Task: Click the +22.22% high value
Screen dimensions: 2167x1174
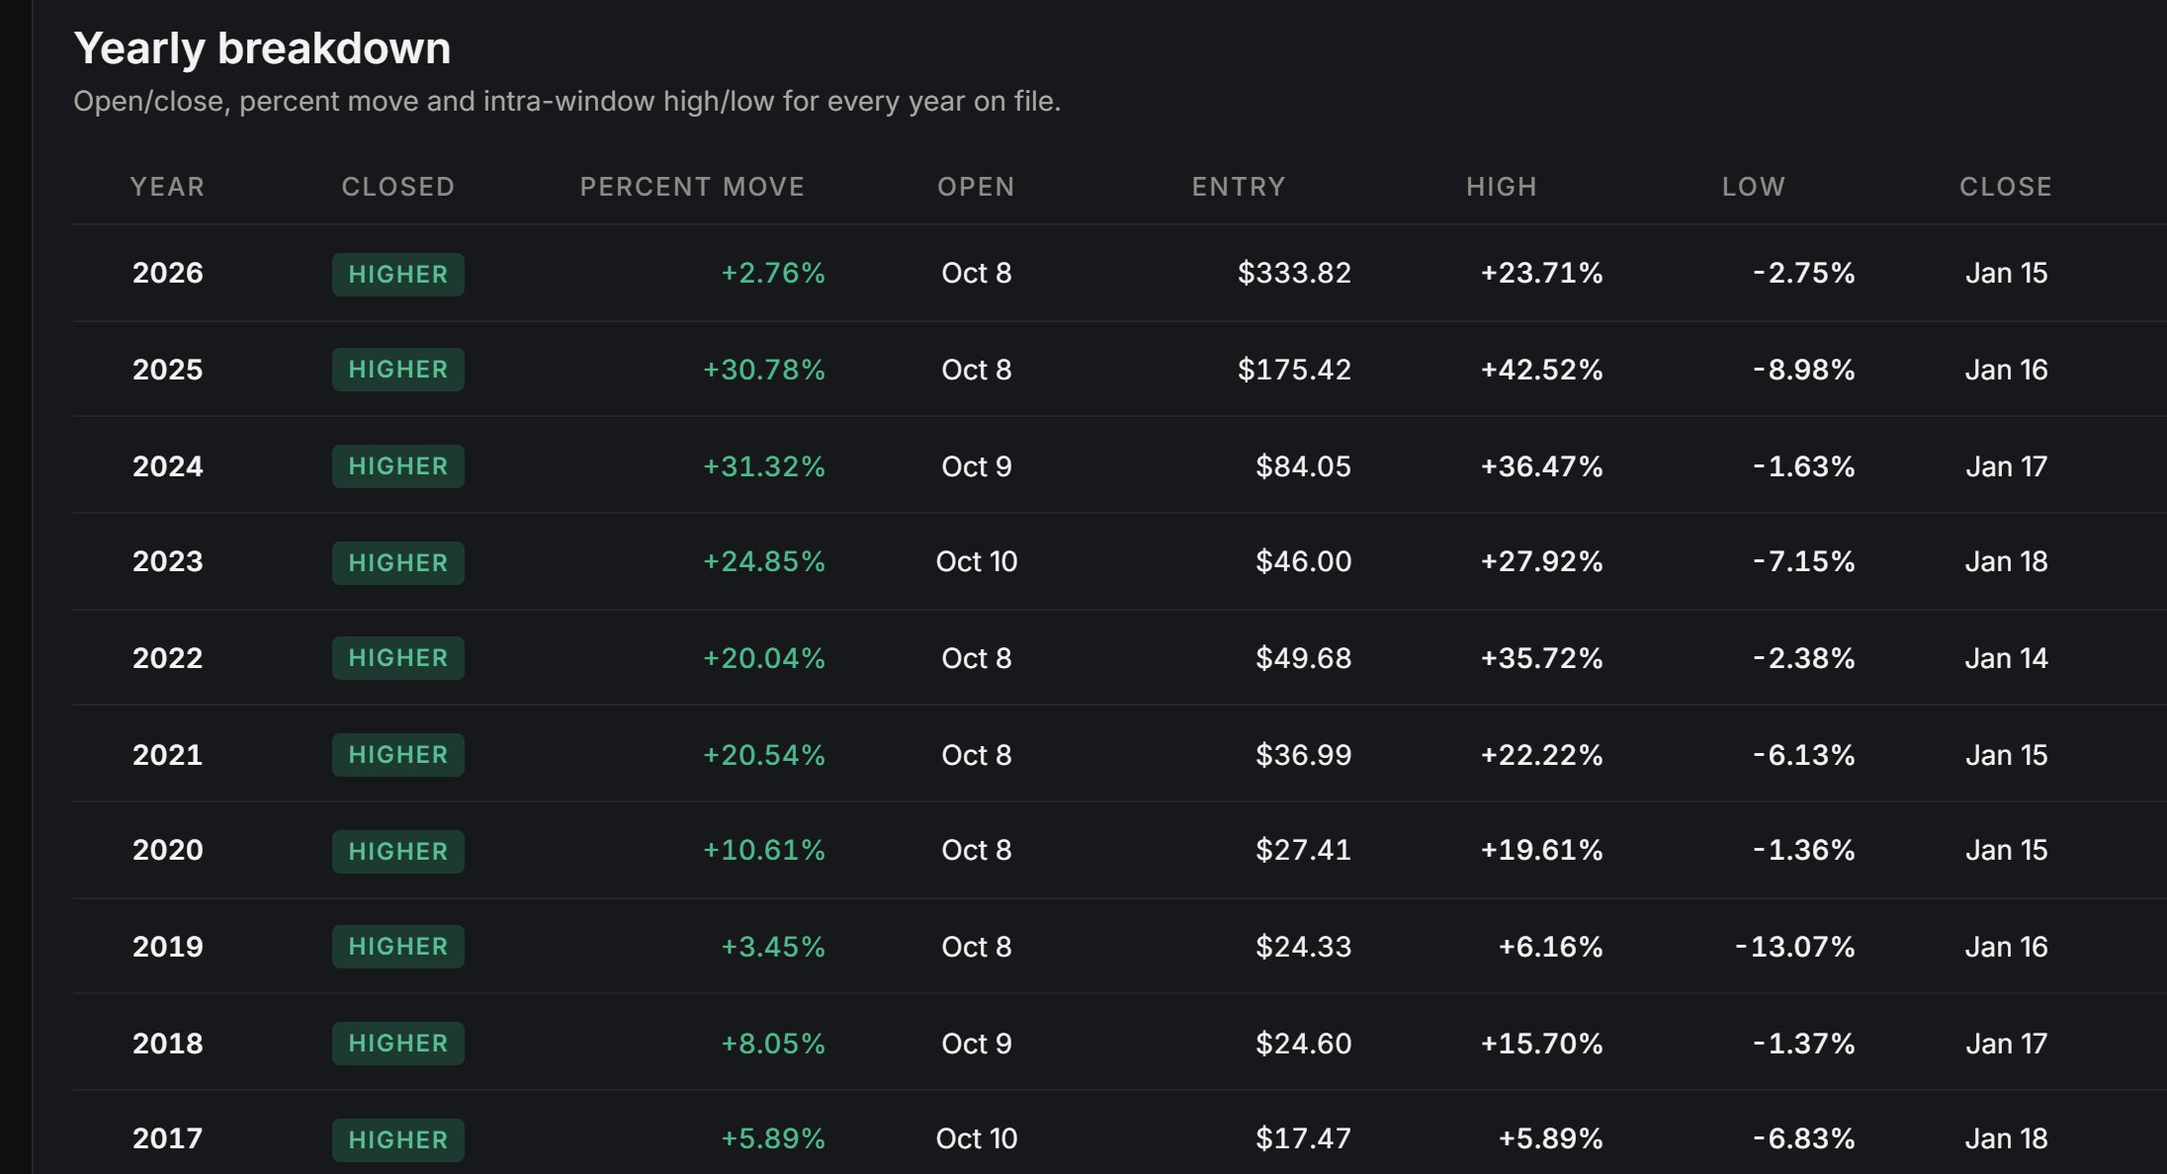Action: click(x=1541, y=755)
